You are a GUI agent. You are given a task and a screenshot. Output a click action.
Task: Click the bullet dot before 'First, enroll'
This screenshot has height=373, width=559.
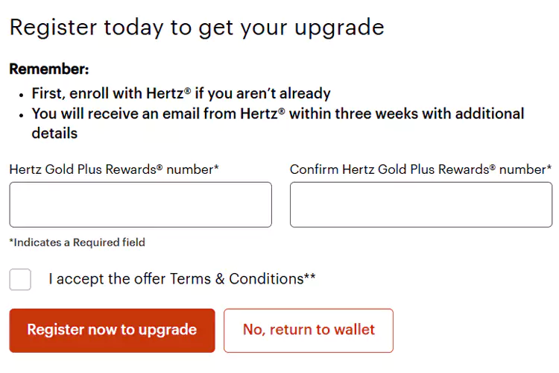click(22, 95)
